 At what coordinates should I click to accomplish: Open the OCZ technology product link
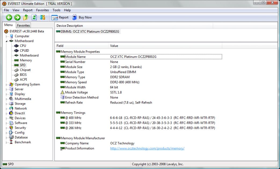147,148
